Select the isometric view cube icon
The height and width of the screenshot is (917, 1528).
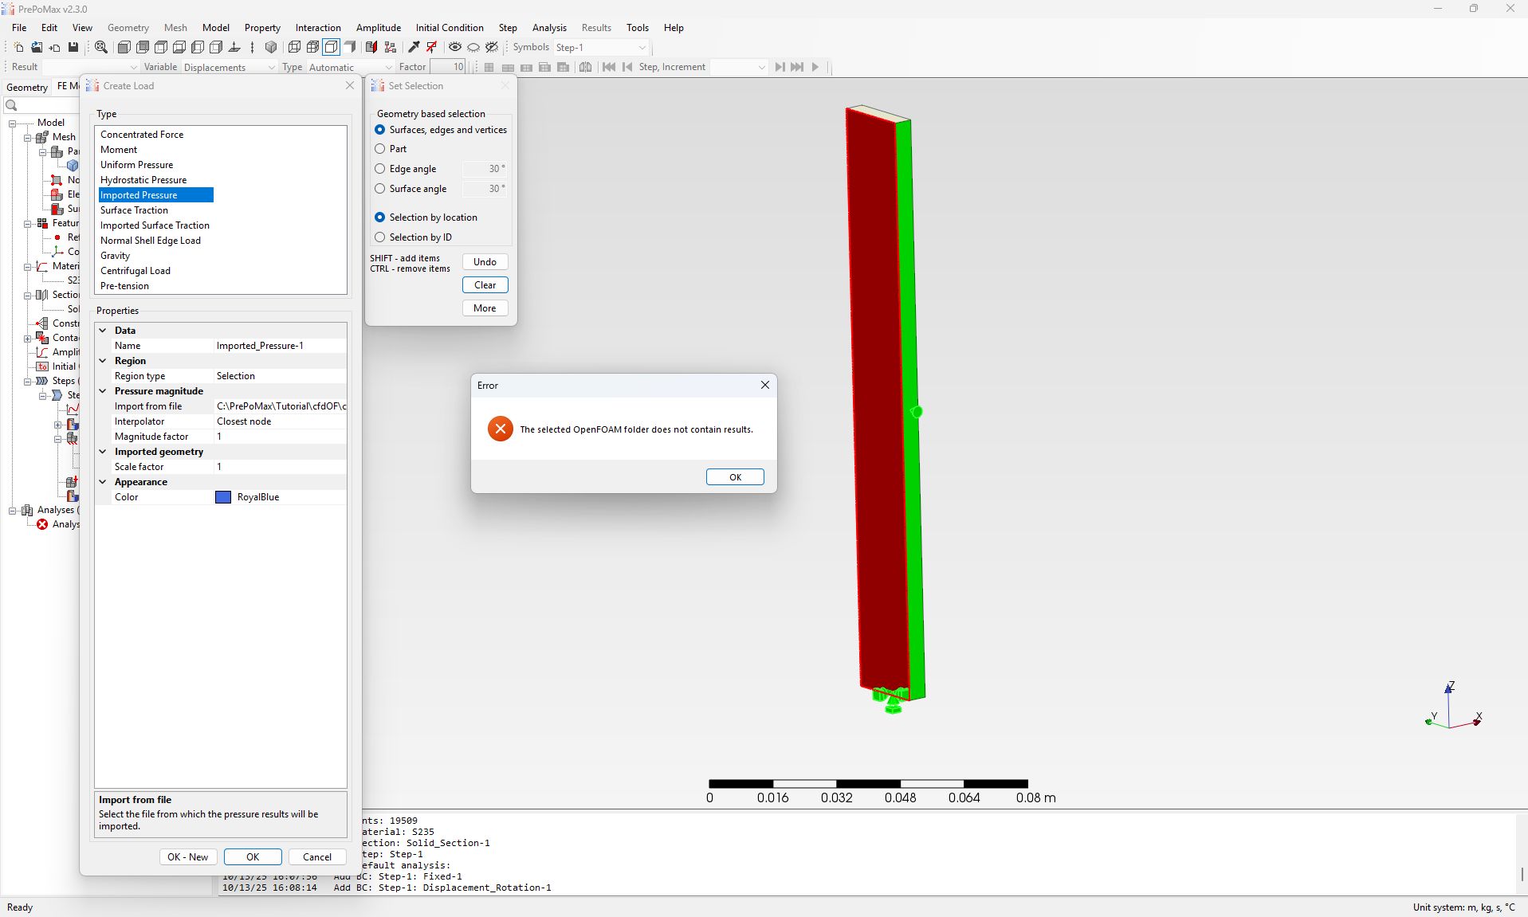tap(271, 48)
